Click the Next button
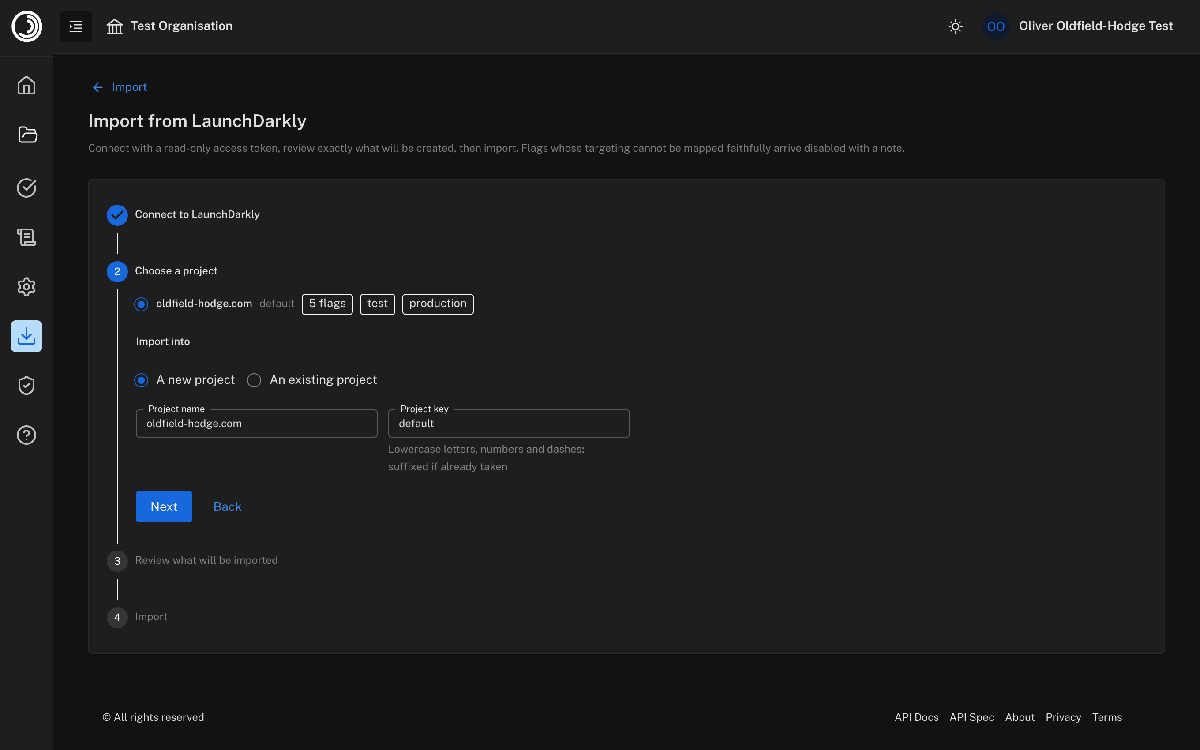Screen dimensions: 1200x750 coord(164,506)
